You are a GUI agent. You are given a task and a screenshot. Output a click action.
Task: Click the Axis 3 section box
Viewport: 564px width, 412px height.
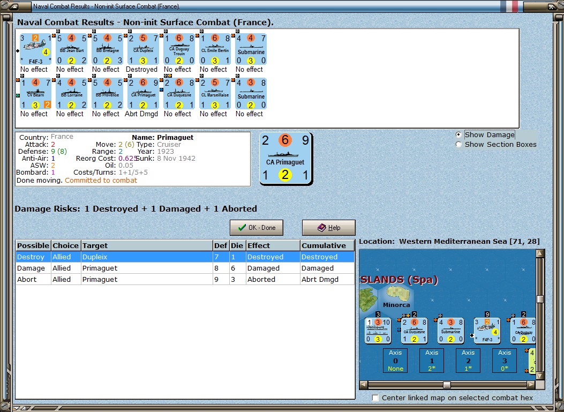[505, 360]
